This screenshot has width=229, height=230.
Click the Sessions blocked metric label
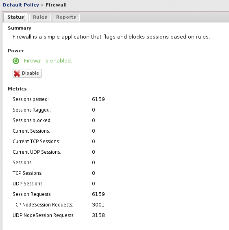coord(32,120)
